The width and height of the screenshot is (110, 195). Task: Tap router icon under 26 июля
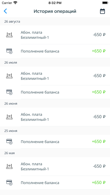pyautogui.click(x=10, y=76)
